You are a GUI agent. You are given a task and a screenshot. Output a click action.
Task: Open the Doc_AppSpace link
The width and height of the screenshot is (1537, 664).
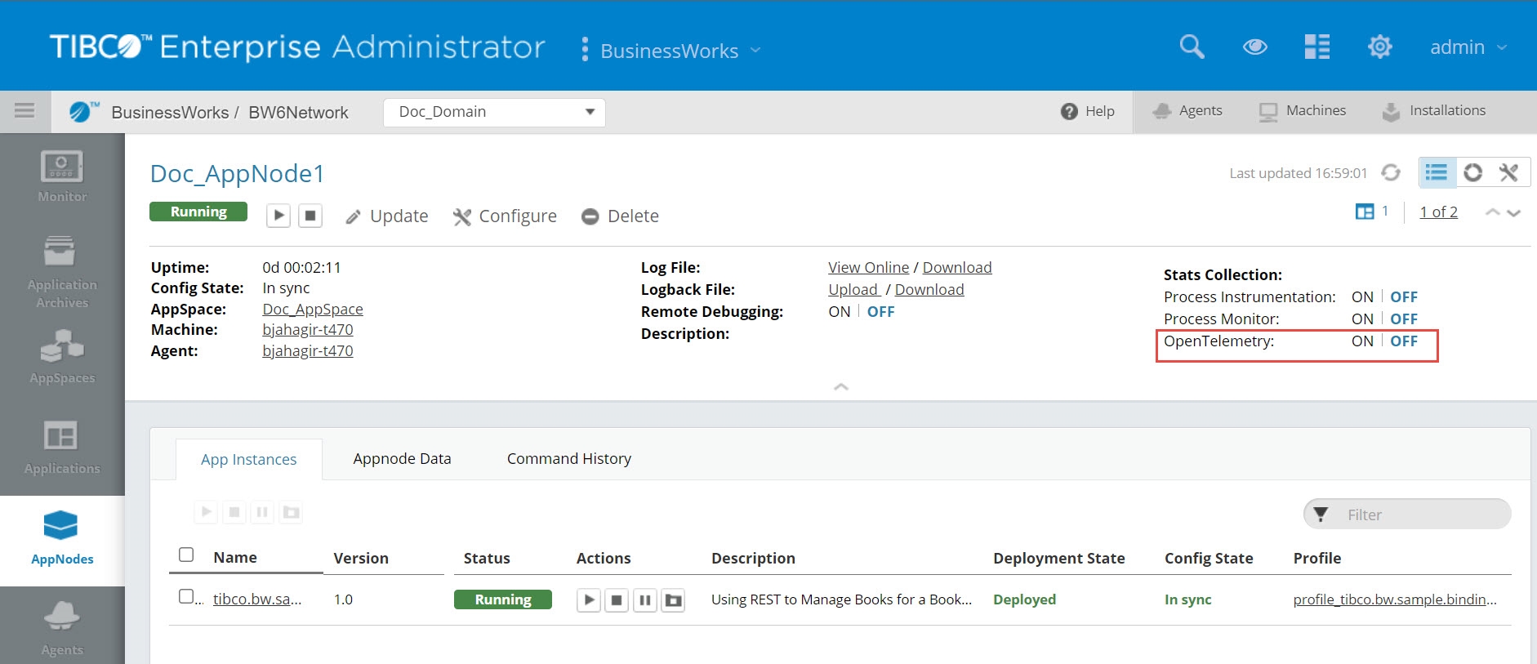point(312,310)
